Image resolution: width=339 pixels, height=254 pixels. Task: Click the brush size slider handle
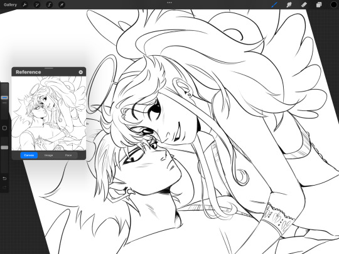pos(4,98)
